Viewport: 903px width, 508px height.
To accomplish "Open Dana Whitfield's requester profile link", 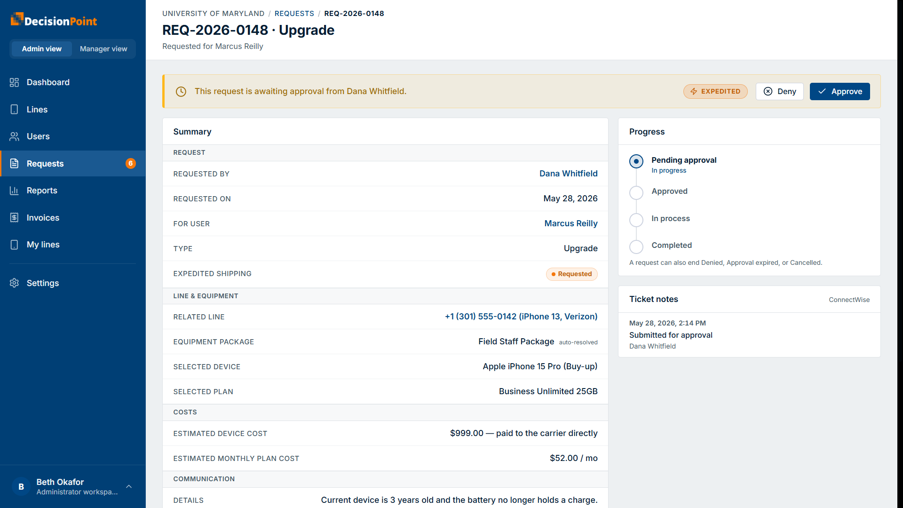I will point(568,174).
